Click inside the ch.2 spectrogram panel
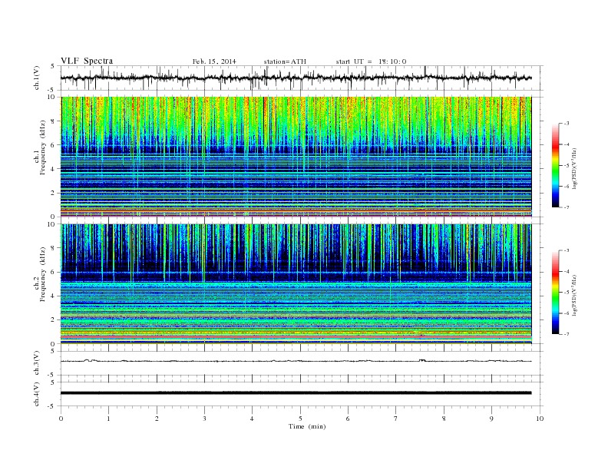 click(296, 284)
